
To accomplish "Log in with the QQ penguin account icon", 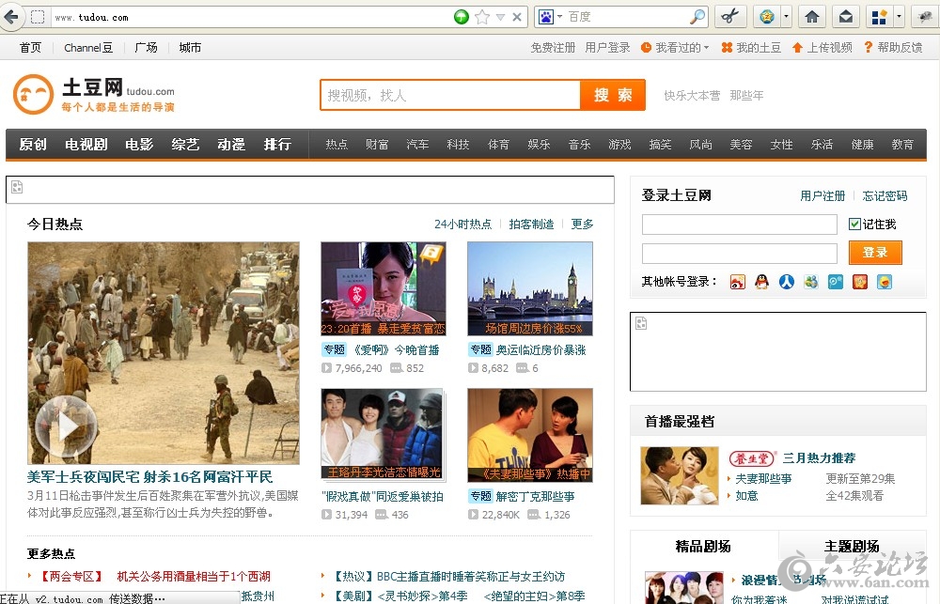I will pos(762,281).
